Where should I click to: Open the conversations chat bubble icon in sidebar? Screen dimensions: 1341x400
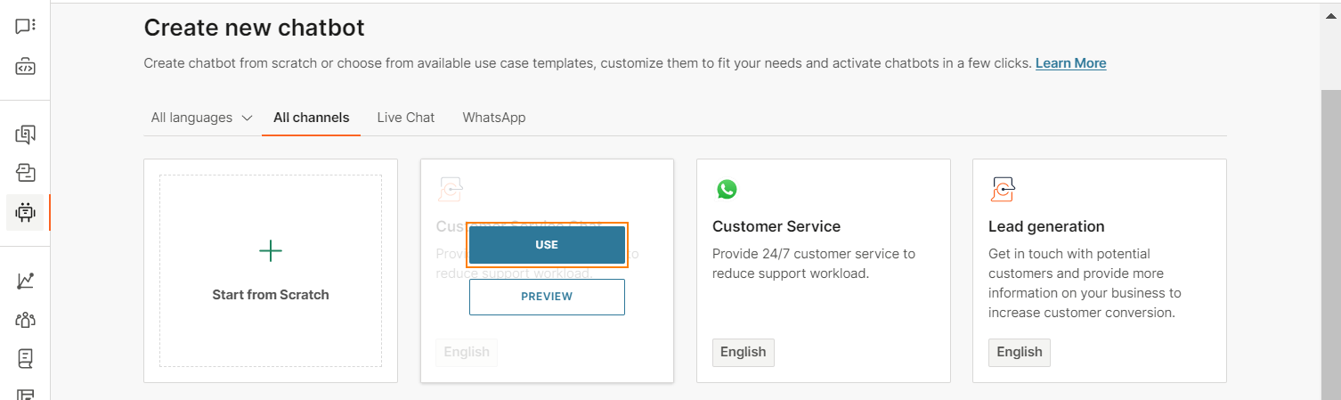(x=25, y=27)
